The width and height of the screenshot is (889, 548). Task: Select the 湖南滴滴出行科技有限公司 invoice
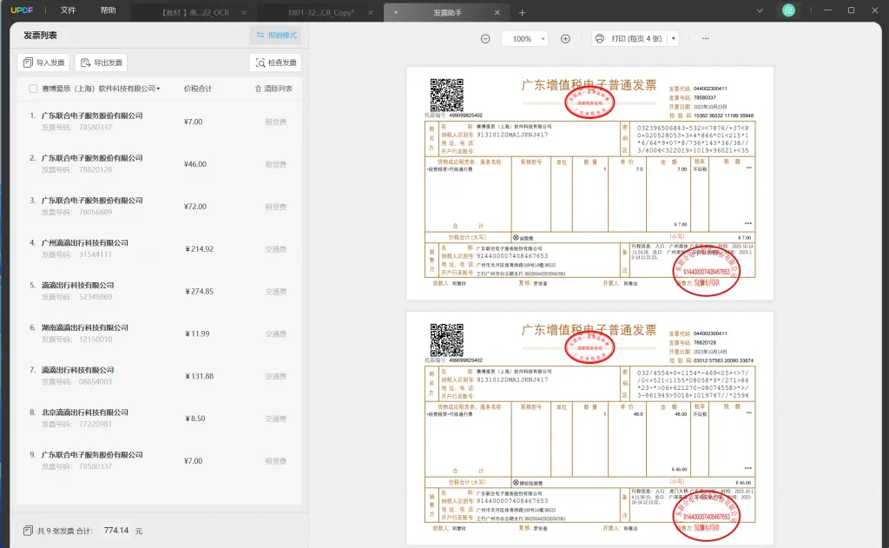(160, 333)
